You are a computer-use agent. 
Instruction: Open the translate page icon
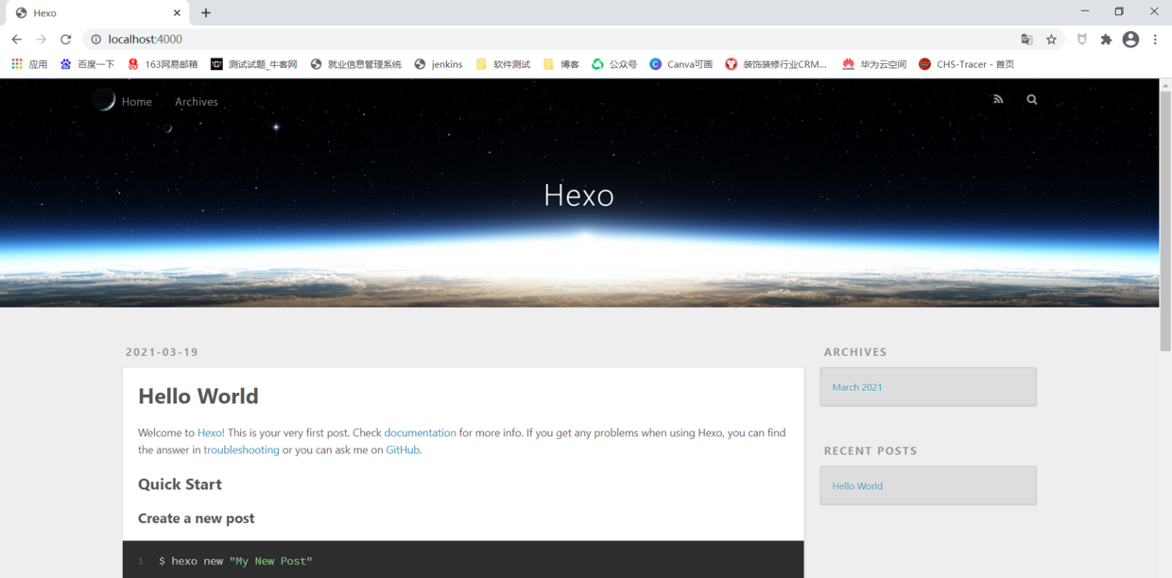(1026, 40)
